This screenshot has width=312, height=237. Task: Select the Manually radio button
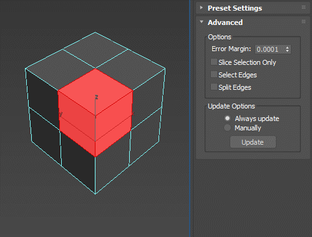click(x=227, y=128)
